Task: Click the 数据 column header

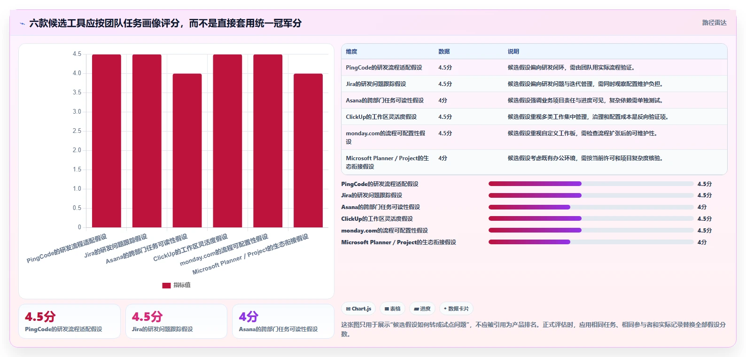Action: coord(444,52)
